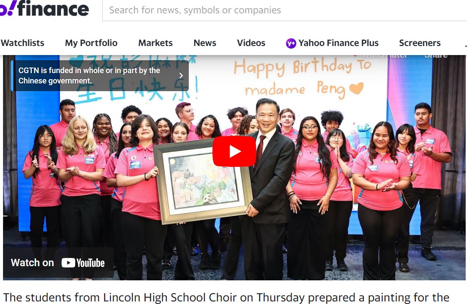467x304 pixels.
Task: Go to the Videos section
Action: pos(251,43)
